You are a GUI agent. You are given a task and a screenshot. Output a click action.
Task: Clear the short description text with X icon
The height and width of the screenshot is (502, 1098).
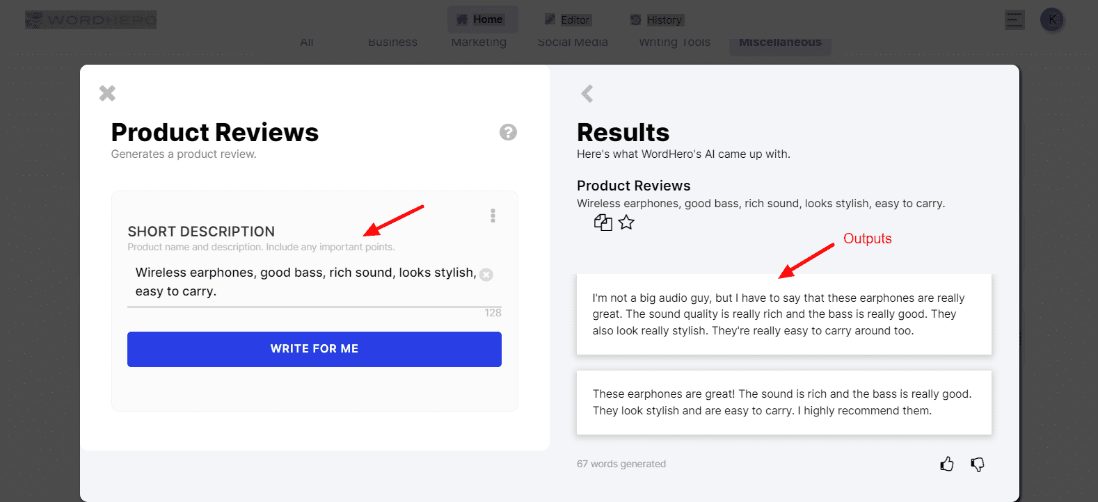(x=486, y=275)
